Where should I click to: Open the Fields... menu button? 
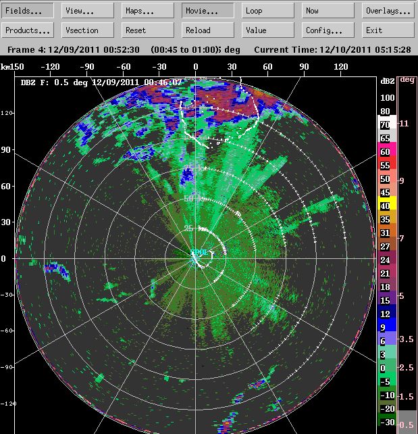28,11
